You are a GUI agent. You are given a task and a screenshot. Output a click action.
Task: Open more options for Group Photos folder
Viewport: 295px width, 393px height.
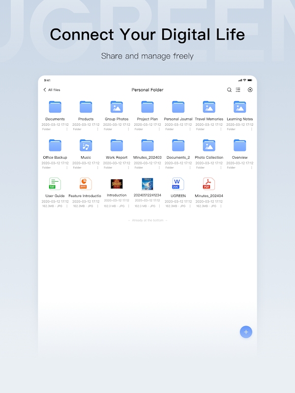(128, 129)
